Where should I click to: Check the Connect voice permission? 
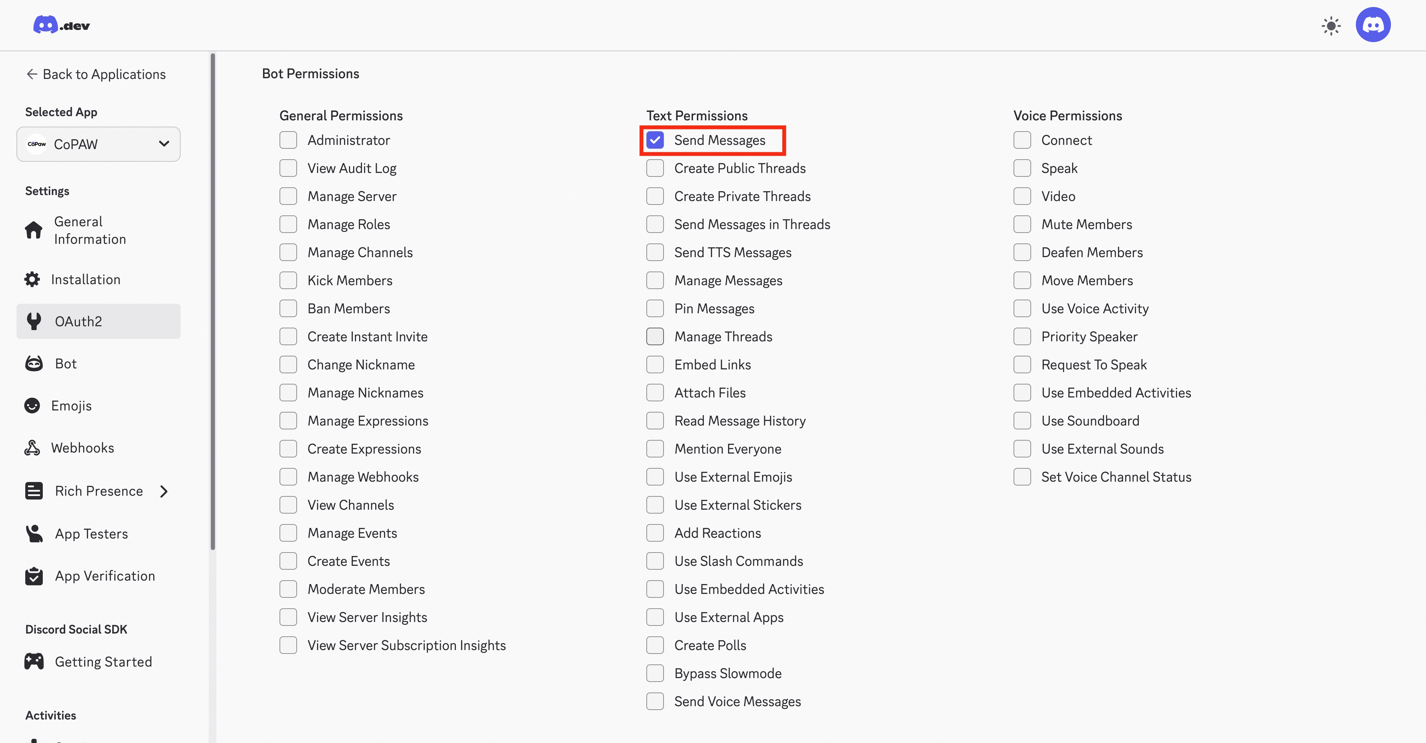pyautogui.click(x=1022, y=140)
